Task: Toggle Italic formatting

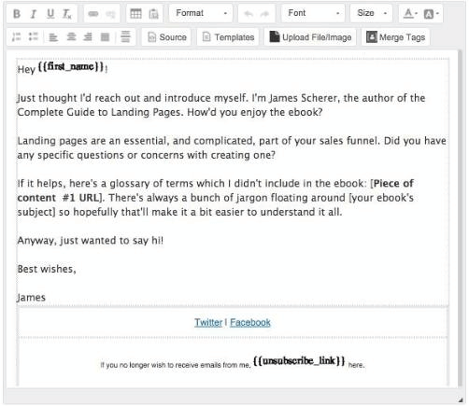Action: tap(34, 14)
